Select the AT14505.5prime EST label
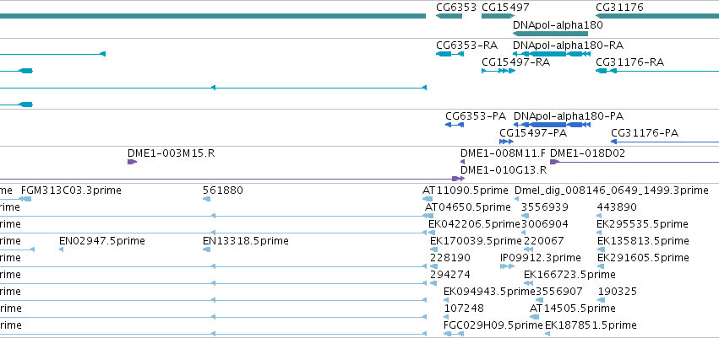 572,308
